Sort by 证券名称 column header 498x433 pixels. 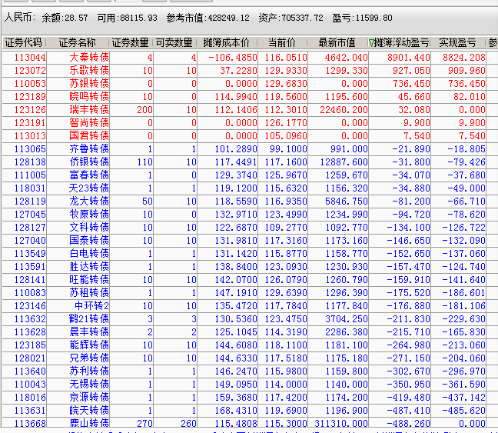click(x=77, y=42)
